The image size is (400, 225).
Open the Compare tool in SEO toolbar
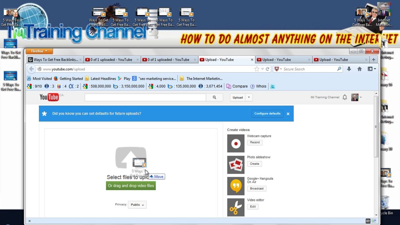(x=237, y=86)
